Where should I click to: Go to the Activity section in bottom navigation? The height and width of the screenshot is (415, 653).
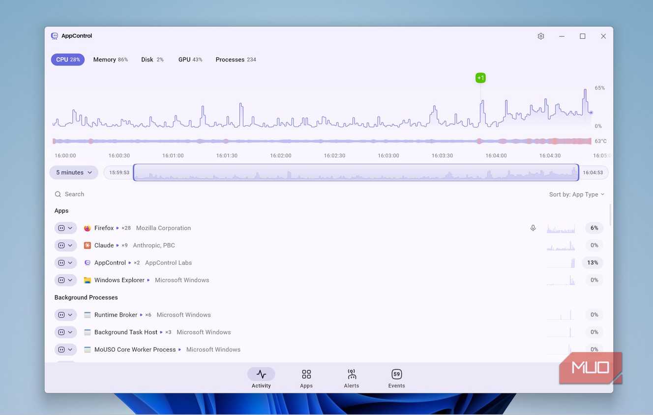coord(261,379)
